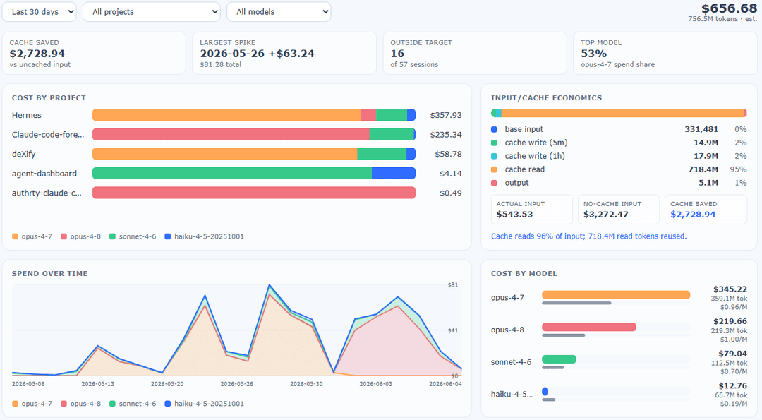Click the 331,481 base input value
This screenshot has width=762, height=420.
(x=701, y=129)
